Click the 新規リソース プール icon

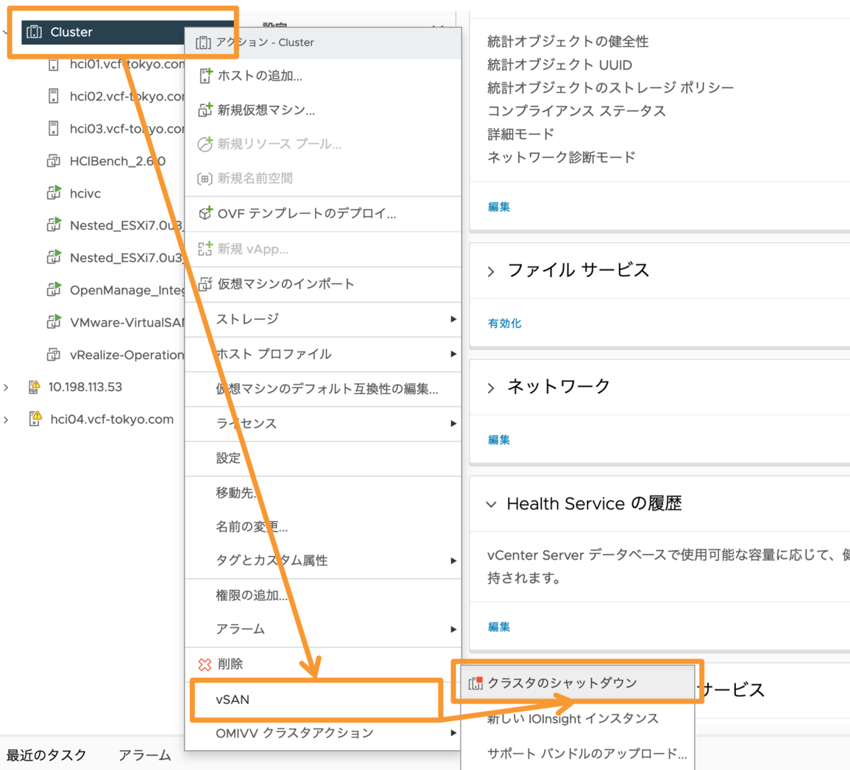205,144
